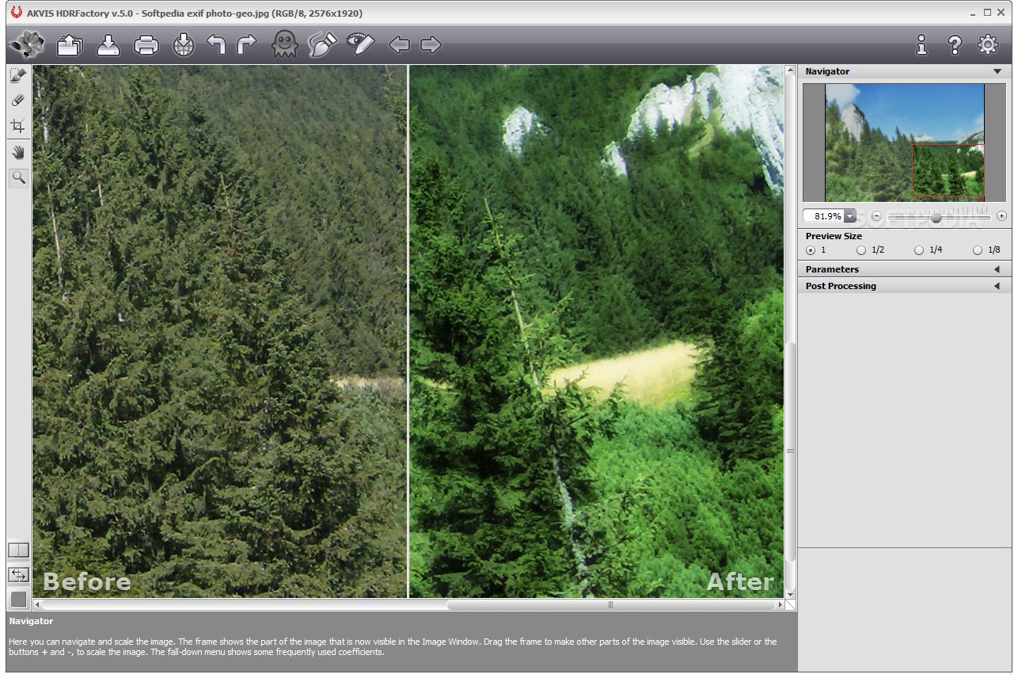Click the vertical before/after divider line
This screenshot has height=678, width=1018.
(x=408, y=331)
